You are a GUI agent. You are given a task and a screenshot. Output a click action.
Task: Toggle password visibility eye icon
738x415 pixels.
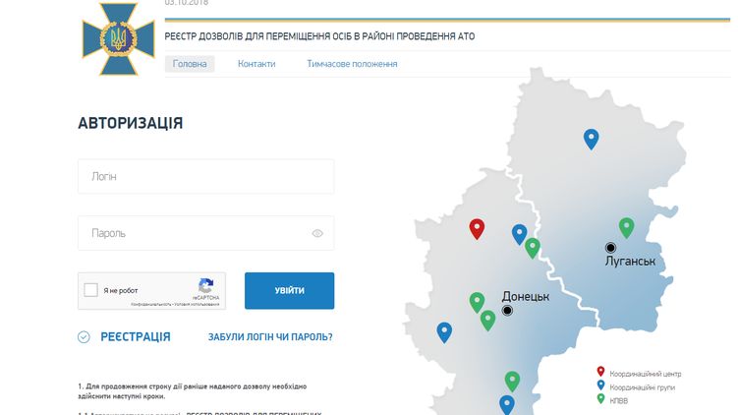tap(317, 234)
